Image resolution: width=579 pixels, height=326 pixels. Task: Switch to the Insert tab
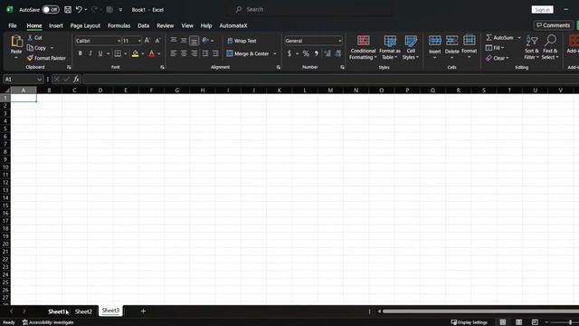coord(56,25)
